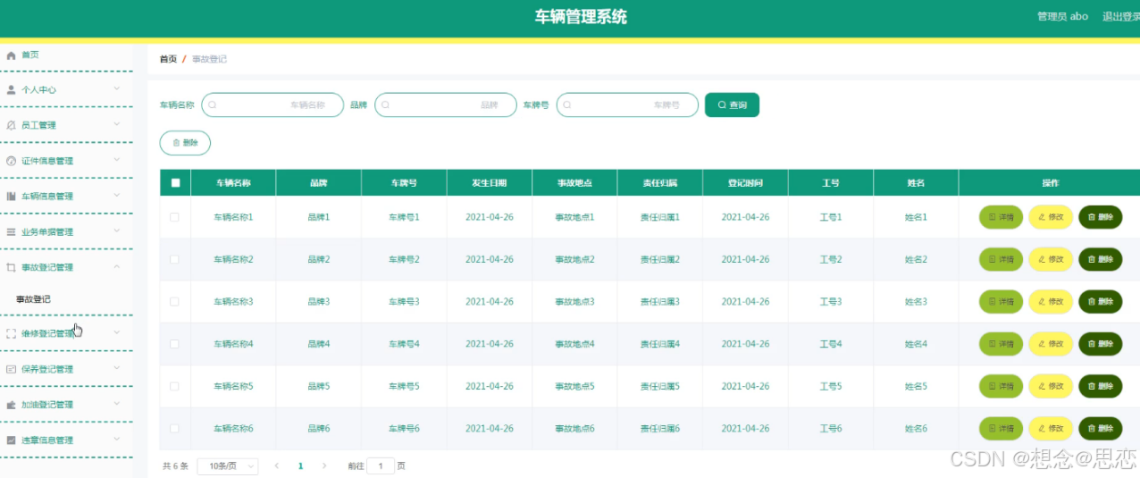Image resolution: width=1140 pixels, height=478 pixels.
Task: Expand 保养登记管理 menu chevron
Action: [117, 368]
